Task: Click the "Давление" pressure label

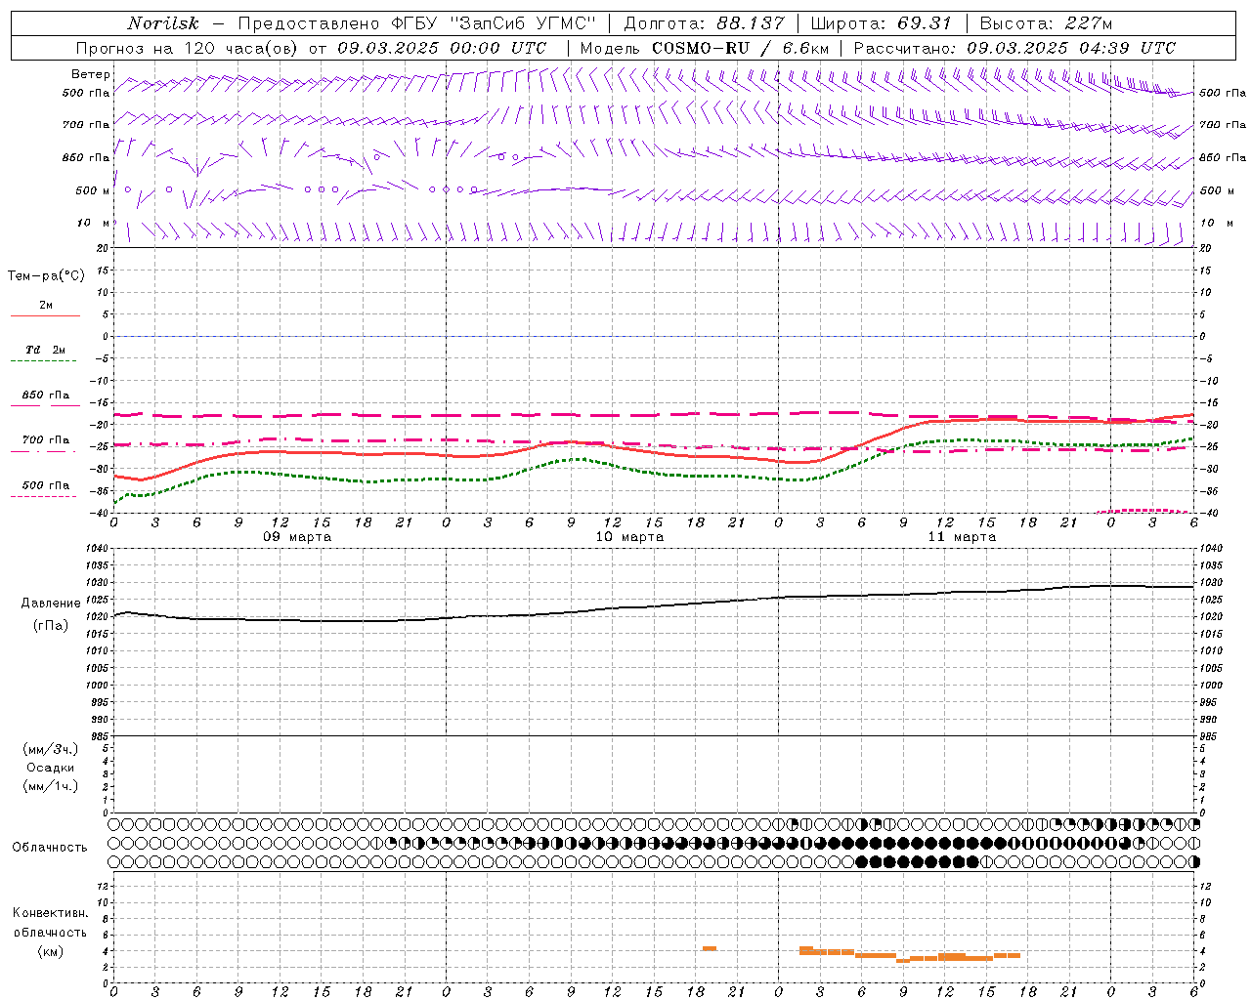Action: 51,604
